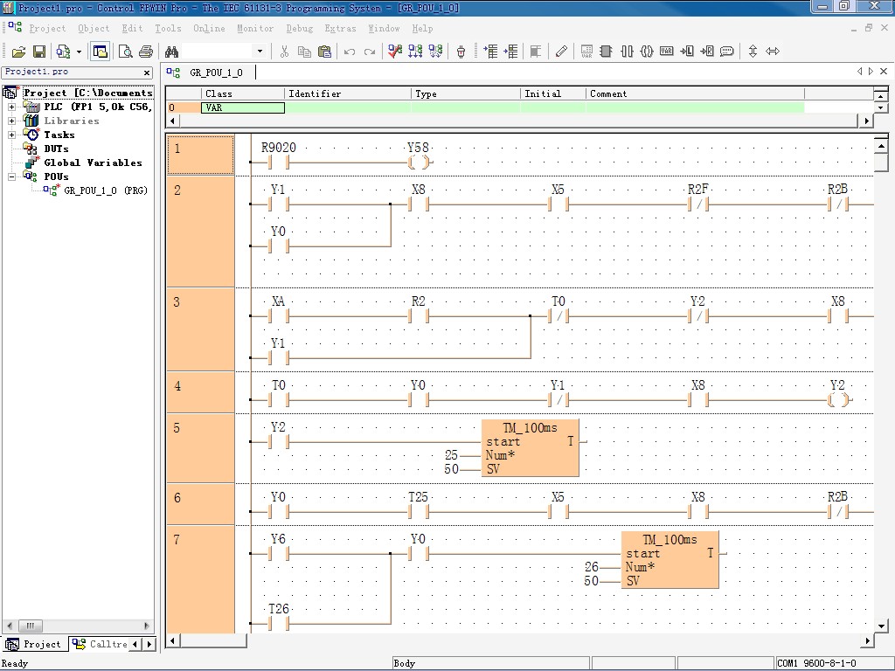Collapse the POUs tree node
This screenshot has width=895, height=671.
click(x=12, y=177)
